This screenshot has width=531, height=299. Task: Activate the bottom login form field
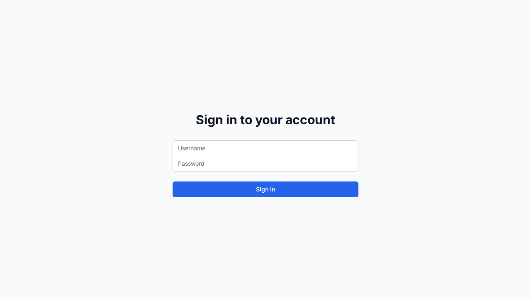point(265,164)
